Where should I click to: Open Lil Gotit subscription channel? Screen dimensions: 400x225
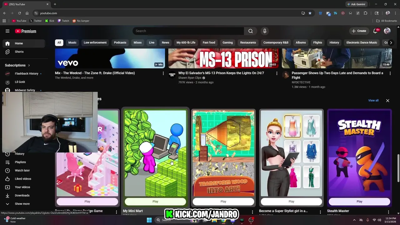click(24, 82)
